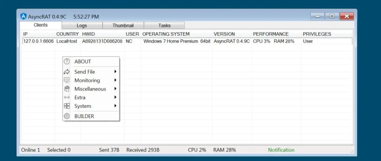This screenshot has width=381, height=161.
Task: Sort by the COUNTRY column header
Action: tap(68, 34)
